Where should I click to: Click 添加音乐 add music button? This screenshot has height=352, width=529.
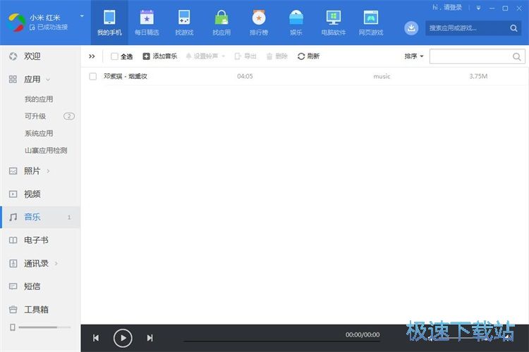pos(160,56)
